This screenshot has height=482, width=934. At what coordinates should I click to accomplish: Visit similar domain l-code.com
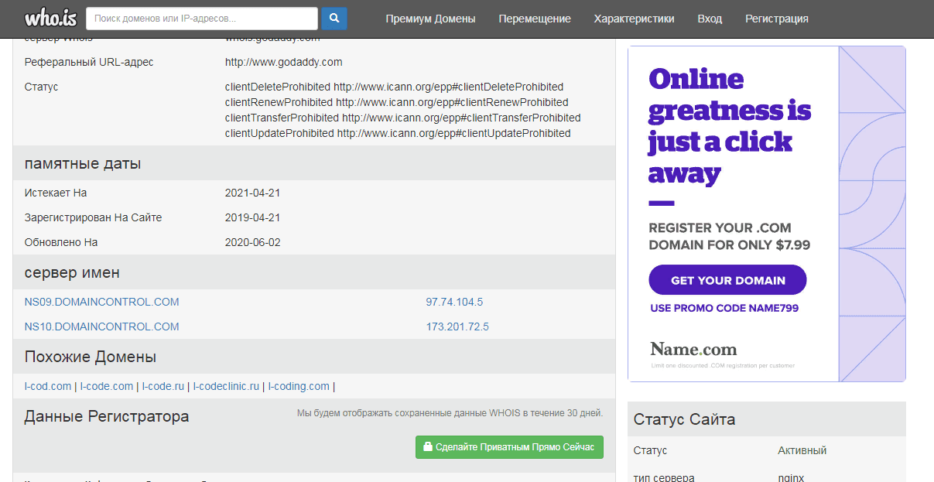(x=107, y=386)
